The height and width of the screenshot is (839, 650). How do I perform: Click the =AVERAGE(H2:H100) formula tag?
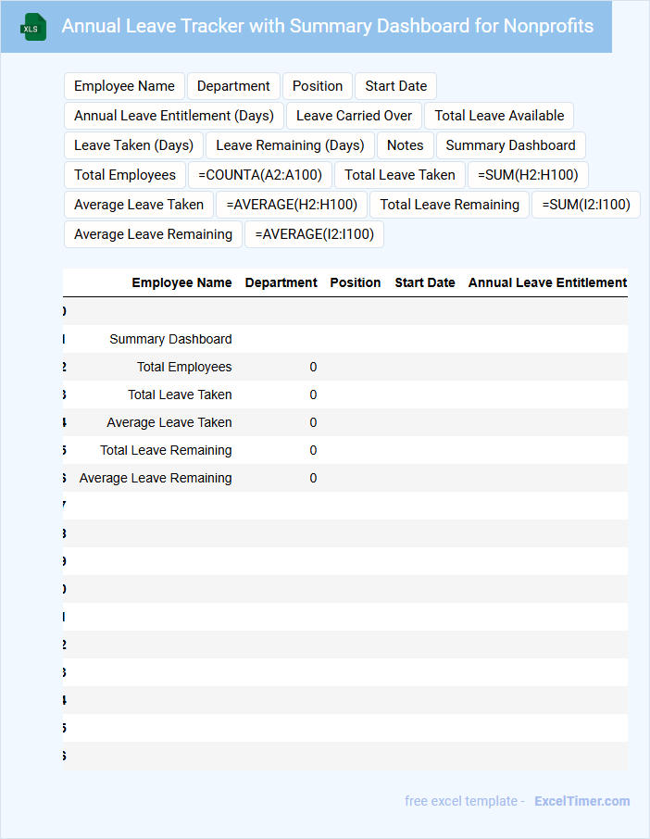[292, 205]
